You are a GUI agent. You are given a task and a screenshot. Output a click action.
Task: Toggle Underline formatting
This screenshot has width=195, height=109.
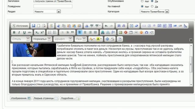(x=24, y=32)
